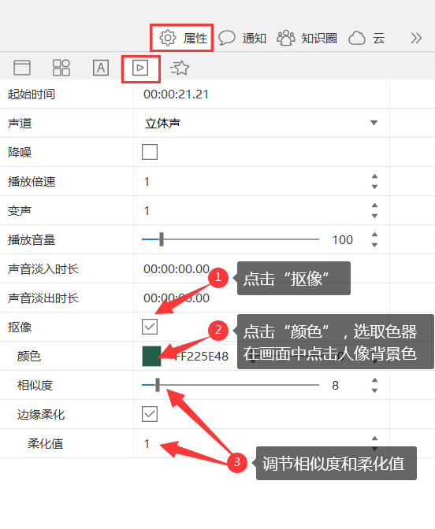Enable the 降噪 noise reduction checkbox
This screenshot has width=435, height=529.
(150, 152)
